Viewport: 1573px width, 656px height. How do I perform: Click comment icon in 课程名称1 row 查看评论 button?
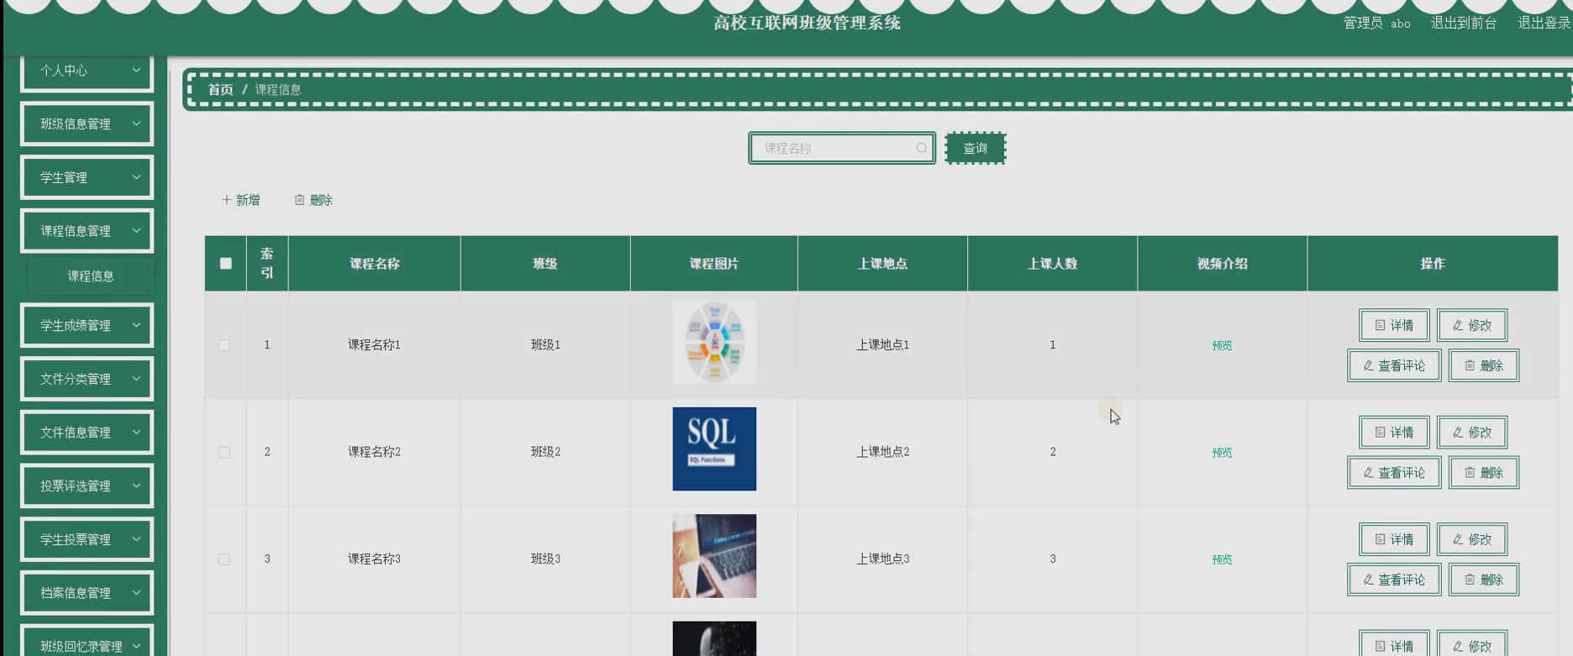1368,365
